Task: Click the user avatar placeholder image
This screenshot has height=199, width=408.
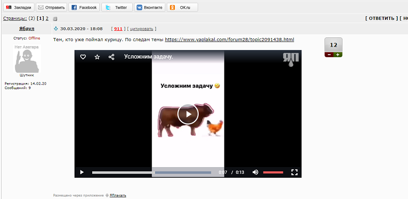Action: pyautogui.click(x=27, y=58)
